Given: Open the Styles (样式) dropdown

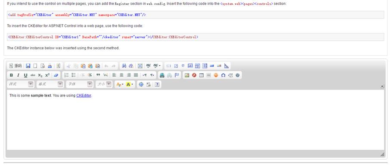Looking at the screenshot, I should coord(21,85).
